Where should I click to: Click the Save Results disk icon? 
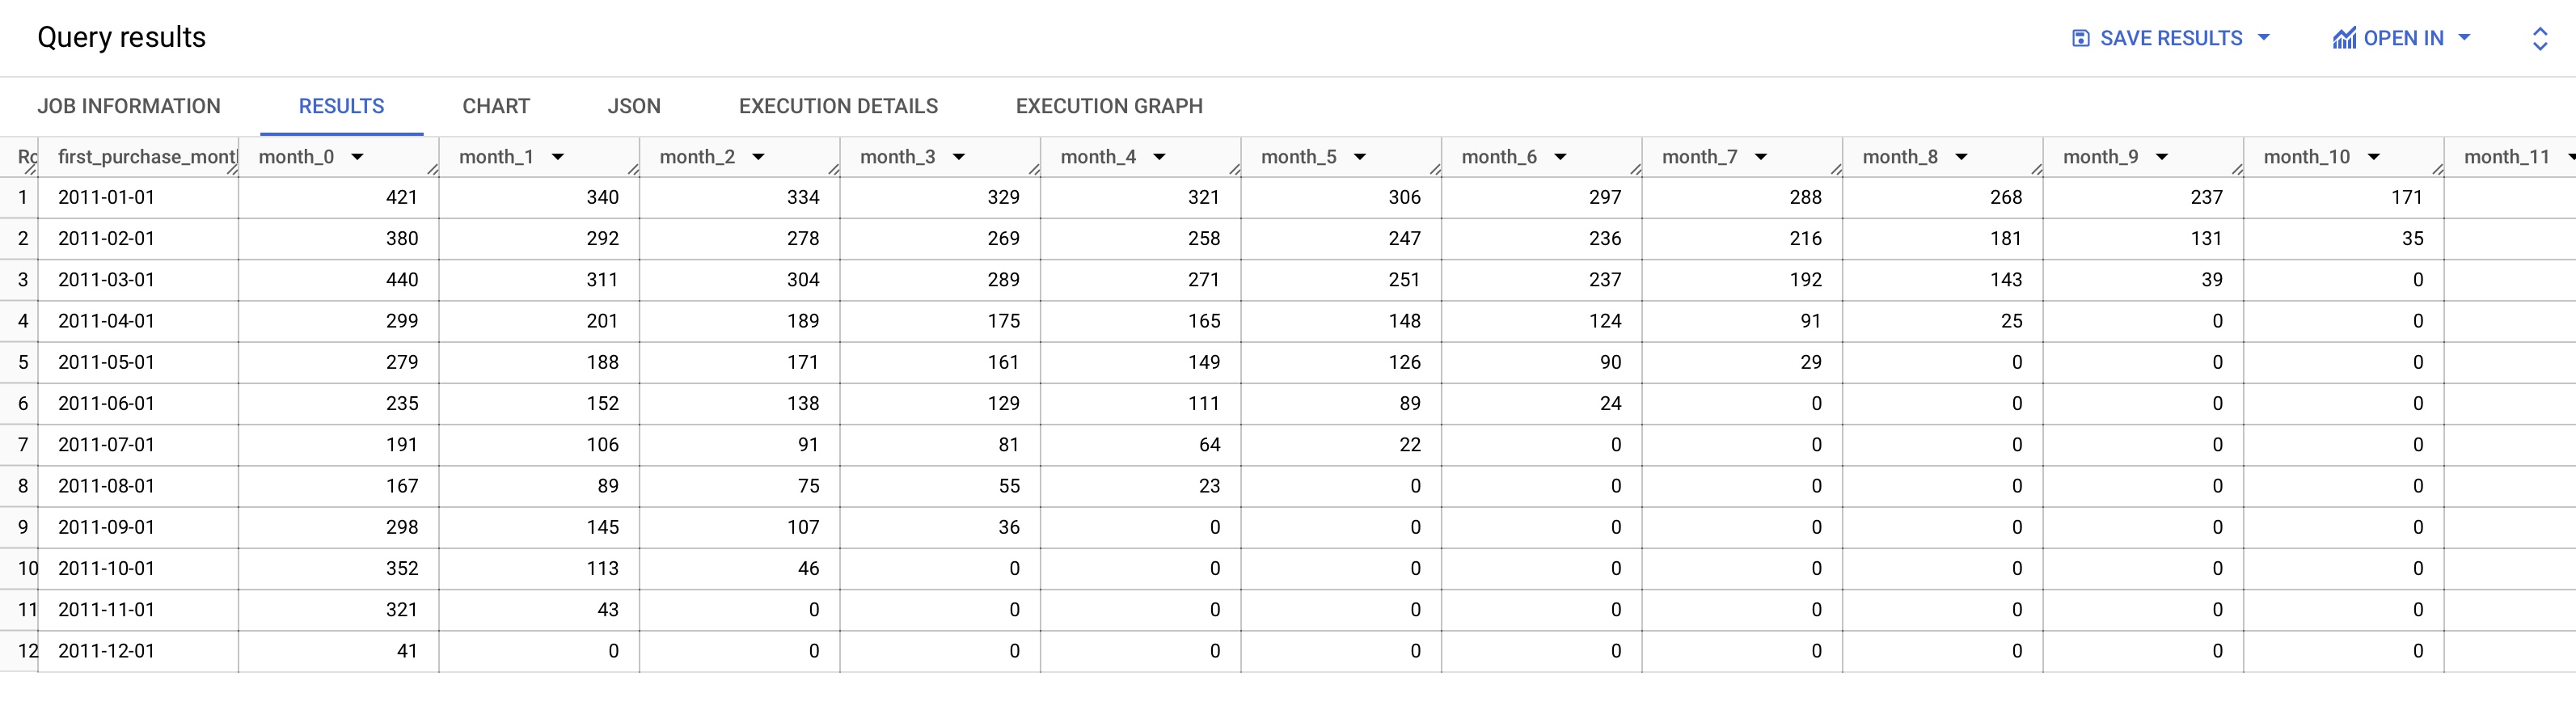coord(2080,38)
